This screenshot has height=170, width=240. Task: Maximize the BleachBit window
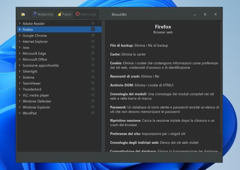(205, 14)
